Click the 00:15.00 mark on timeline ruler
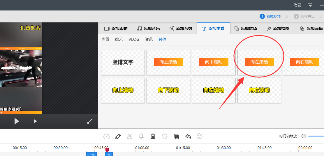Screen dimensions: 324x156 20,148
